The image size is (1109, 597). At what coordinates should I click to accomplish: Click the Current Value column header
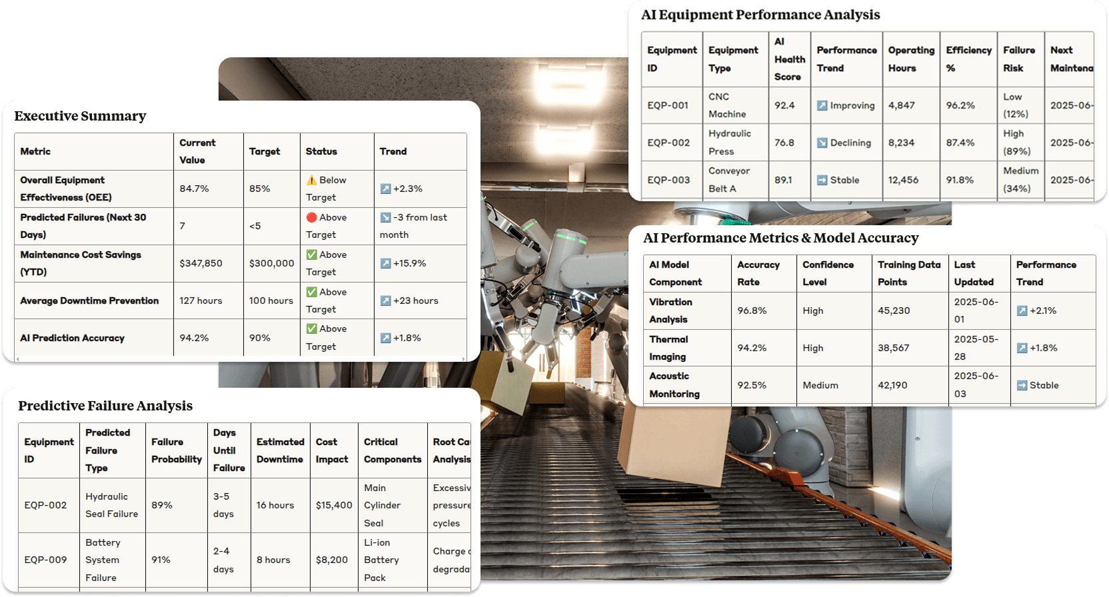coord(197,151)
